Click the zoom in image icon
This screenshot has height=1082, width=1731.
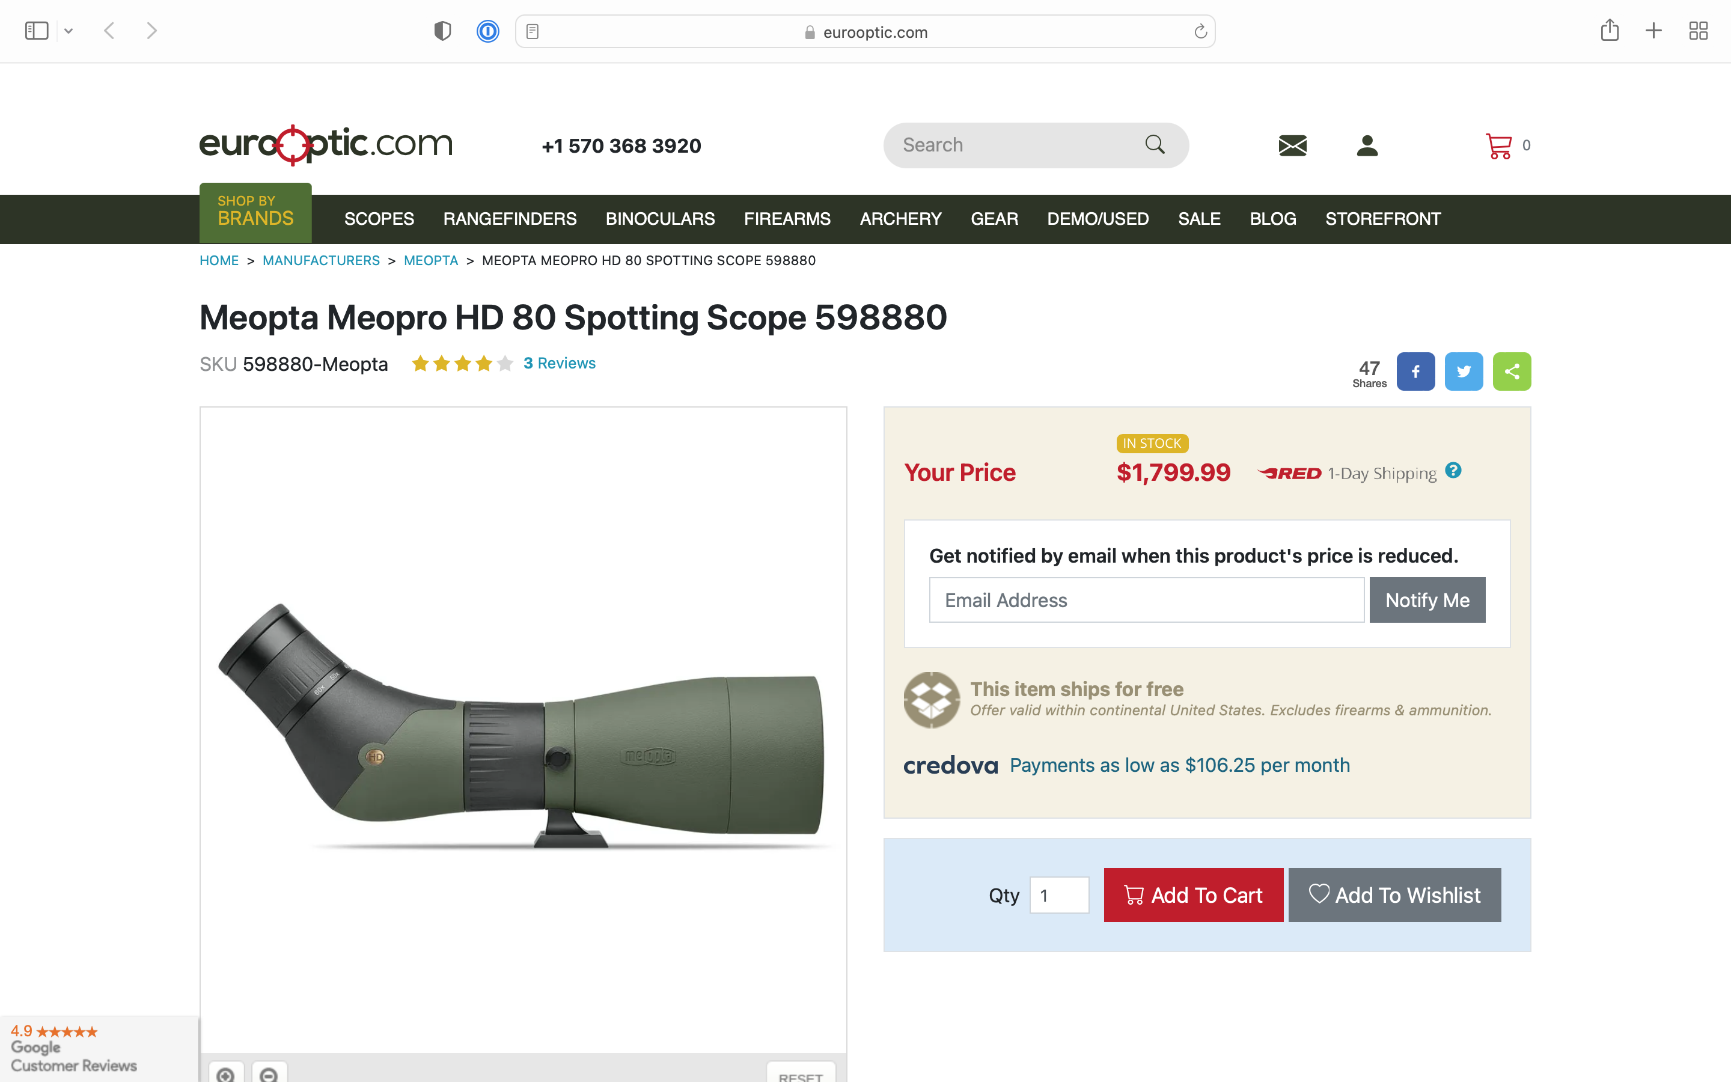[226, 1074]
